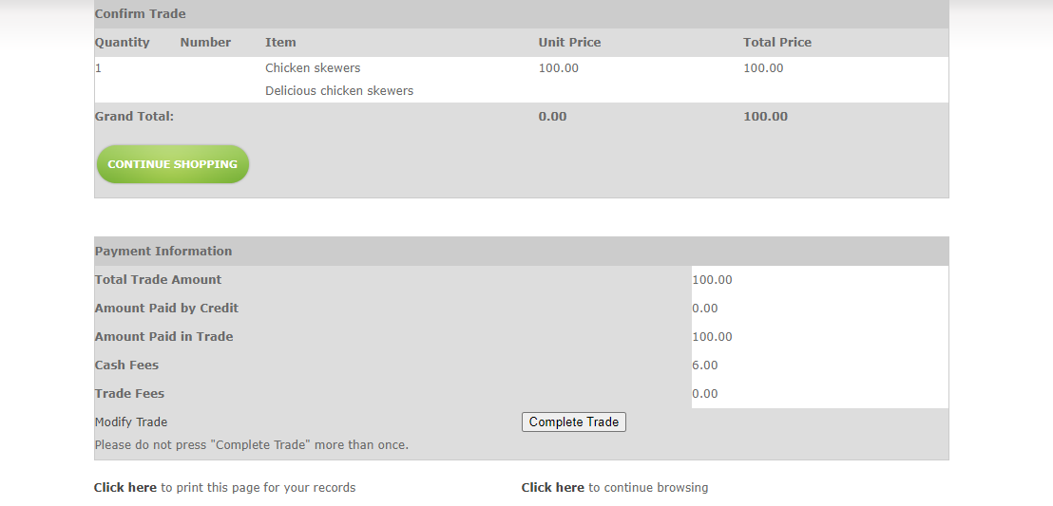Select the Confirm Trade section header
The height and width of the screenshot is (506, 1053).
coord(141,14)
